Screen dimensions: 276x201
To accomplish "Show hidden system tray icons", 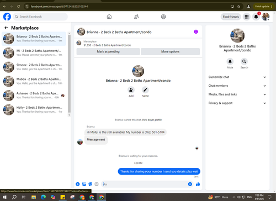I will click(x=234, y=197).
